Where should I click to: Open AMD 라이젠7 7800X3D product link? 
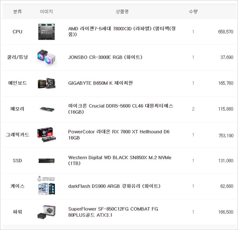[x=122, y=31]
